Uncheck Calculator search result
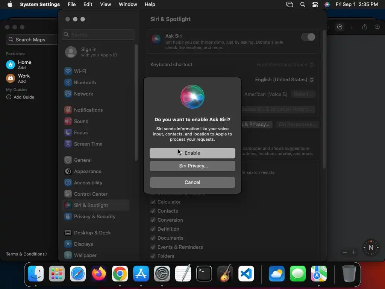This screenshot has width=385, height=289. (153, 202)
